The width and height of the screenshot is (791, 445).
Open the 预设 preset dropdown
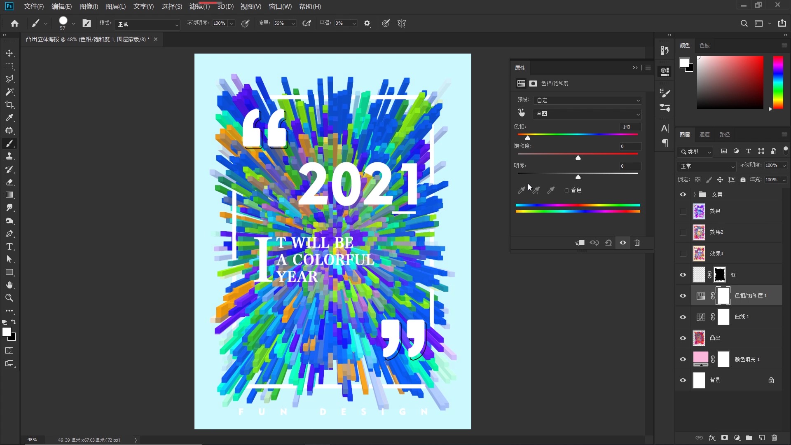(x=587, y=100)
